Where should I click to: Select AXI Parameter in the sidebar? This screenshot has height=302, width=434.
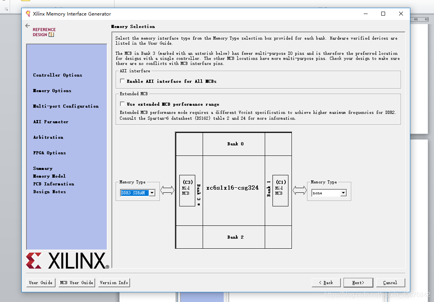click(50, 122)
